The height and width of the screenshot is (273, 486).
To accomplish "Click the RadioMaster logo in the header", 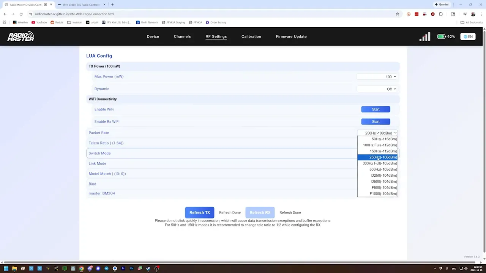I will pyautogui.click(x=21, y=36).
